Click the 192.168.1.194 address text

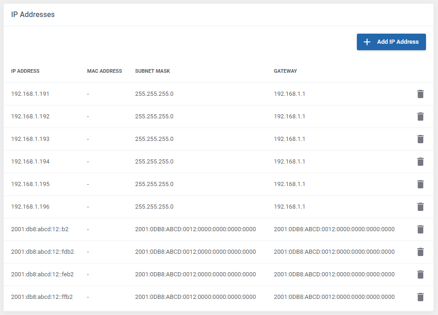point(30,162)
